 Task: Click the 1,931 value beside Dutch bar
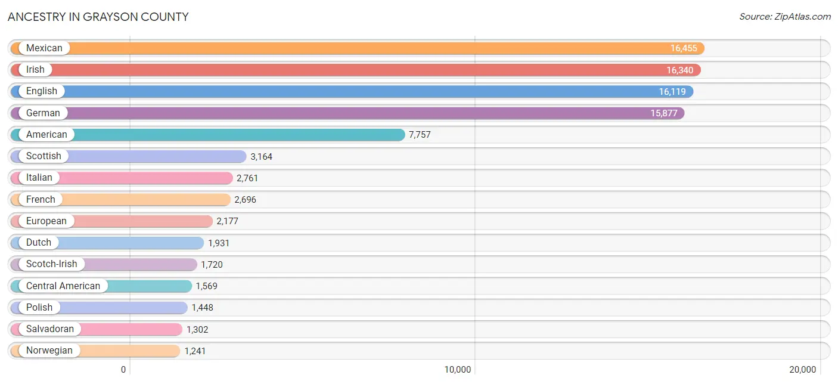pos(219,243)
